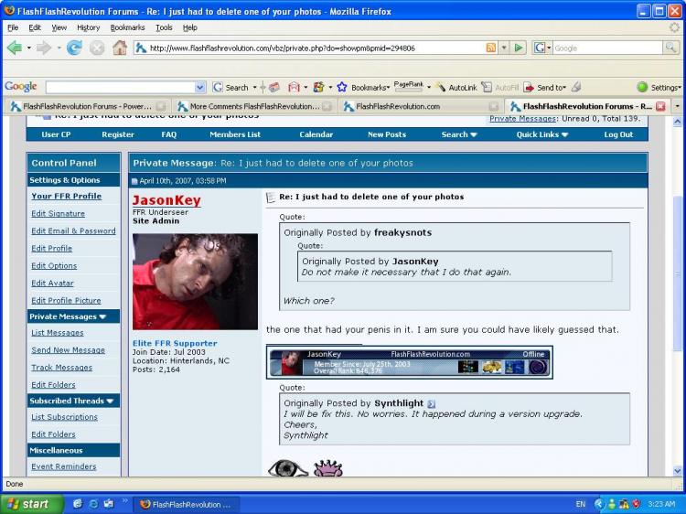Image resolution: width=686 pixels, height=514 pixels.
Task: Switch to the FlashFlashRevolution.com tab
Action: 421,106
